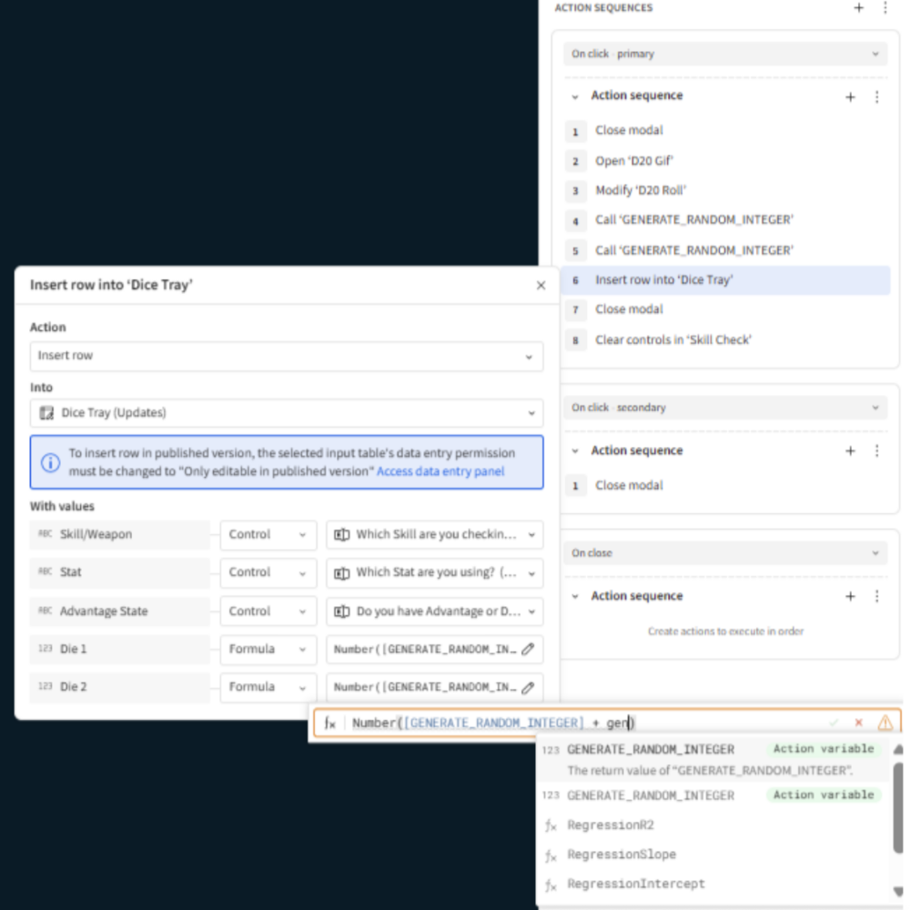Open the Action 'Insert row' dropdown
The height and width of the screenshot is (910, 910).
click(x=287, y=356)
